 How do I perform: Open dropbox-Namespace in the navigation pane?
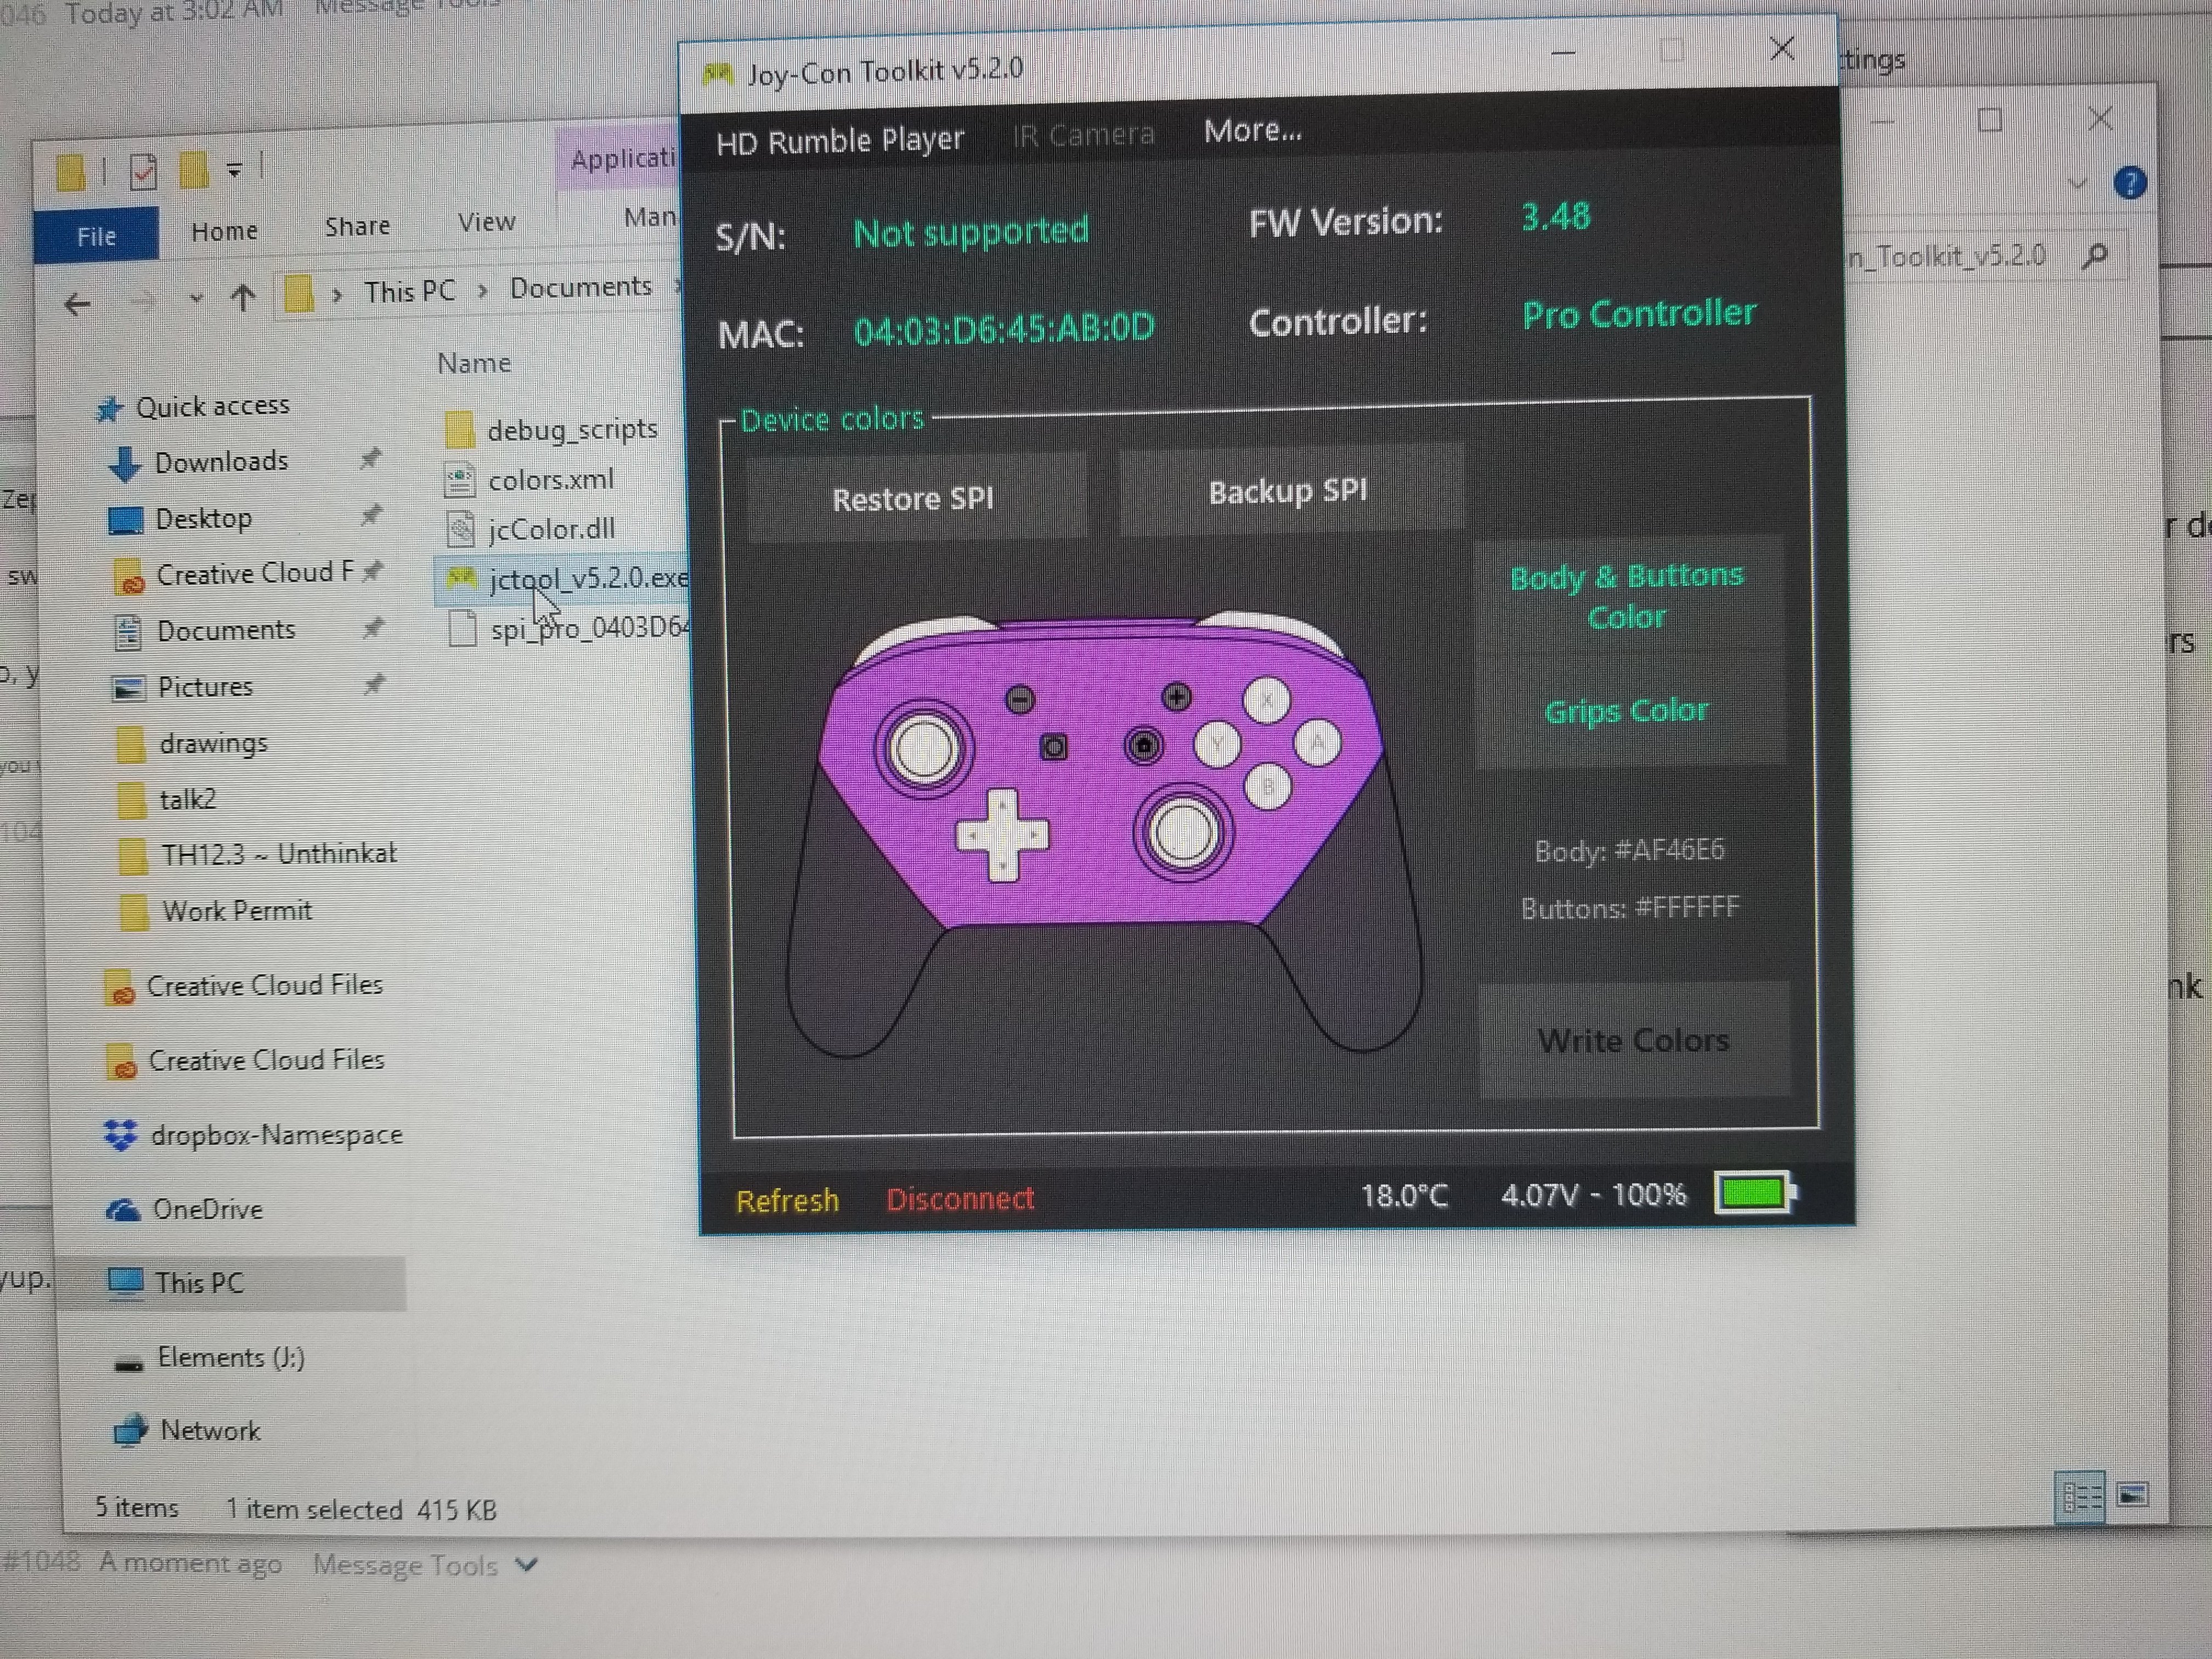coord(254,1135)
